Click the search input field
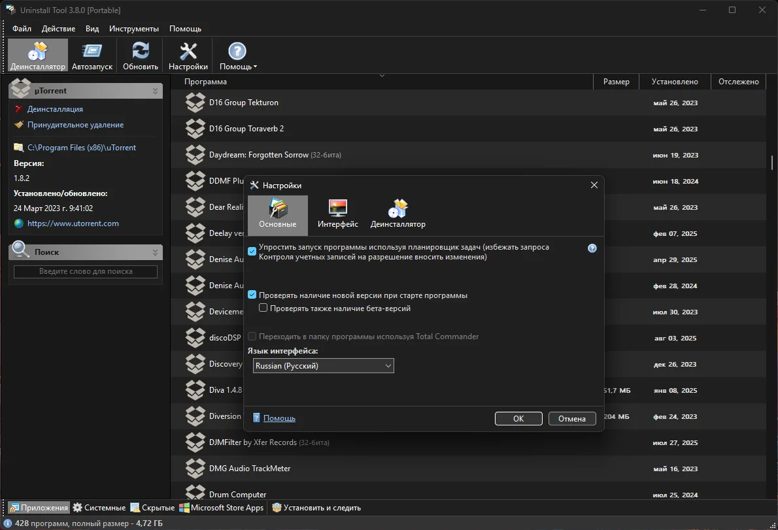Screen dimensions: 778x530 tap(86, 271)
